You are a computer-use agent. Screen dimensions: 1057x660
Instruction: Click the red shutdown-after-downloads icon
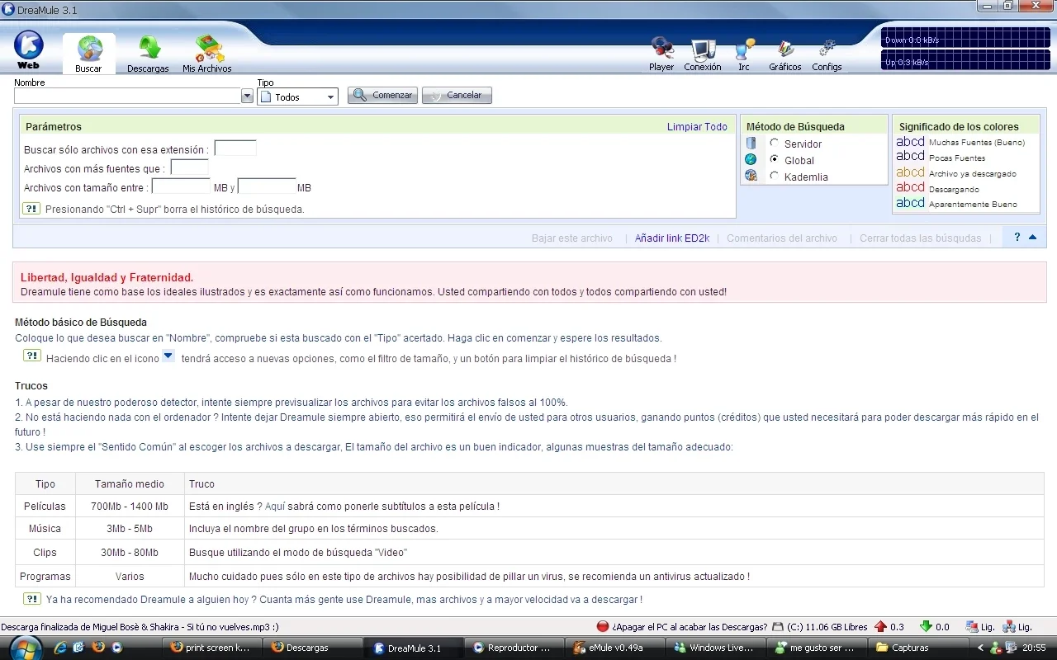tap(603, 626)
